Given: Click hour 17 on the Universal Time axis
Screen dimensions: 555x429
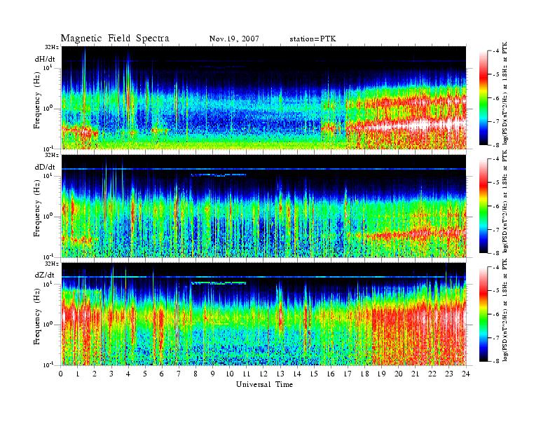Looking at the screenshot, I should tap(348, 374).
